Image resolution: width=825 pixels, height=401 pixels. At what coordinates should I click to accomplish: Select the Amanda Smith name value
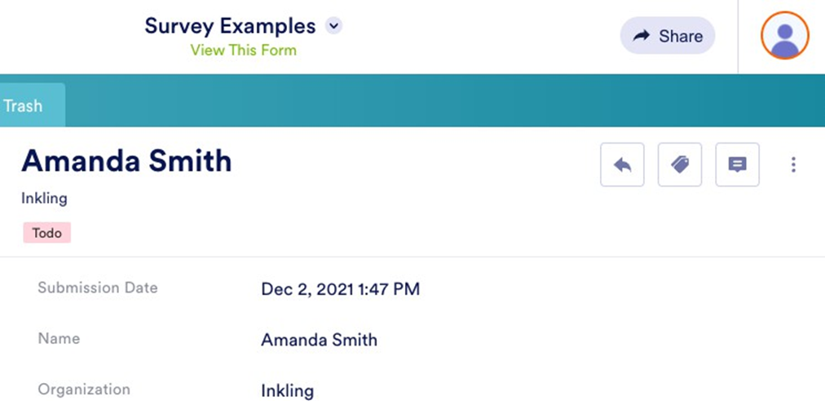[319, 340]
